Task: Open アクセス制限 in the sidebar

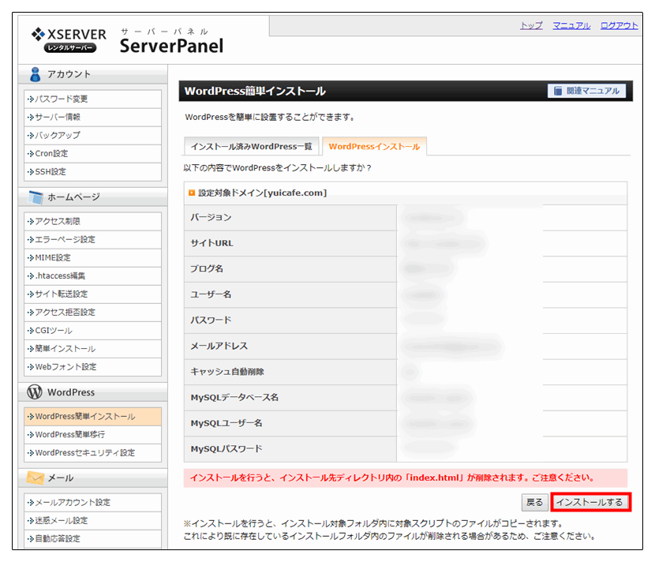Action: (93, 222)
